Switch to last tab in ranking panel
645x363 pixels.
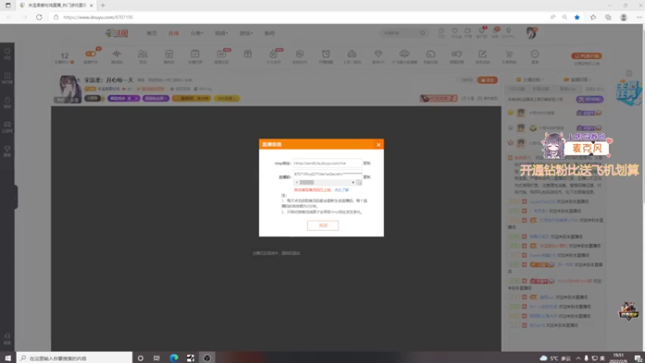click(x=594, y=89)
